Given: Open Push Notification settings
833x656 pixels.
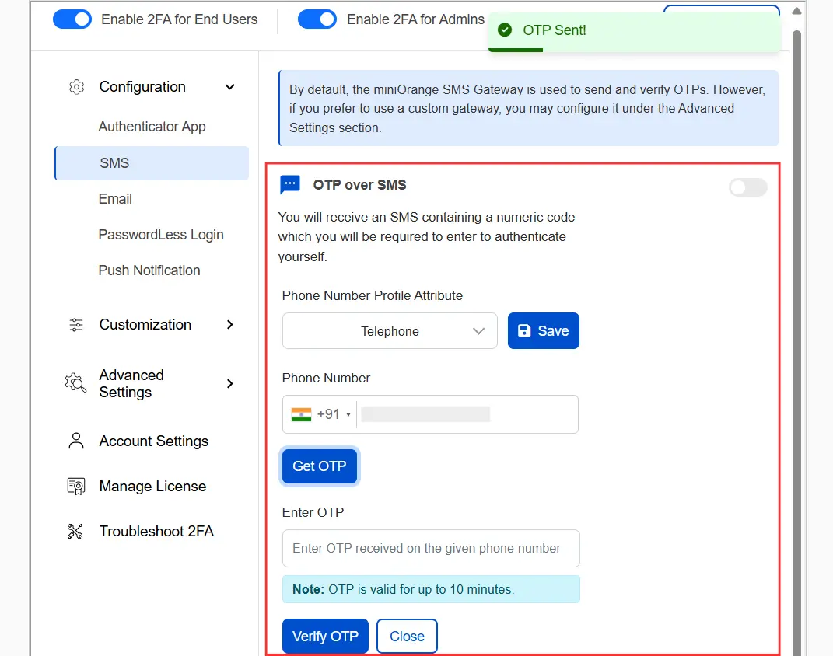Looking at the screenshot, I should pos(149,270).
